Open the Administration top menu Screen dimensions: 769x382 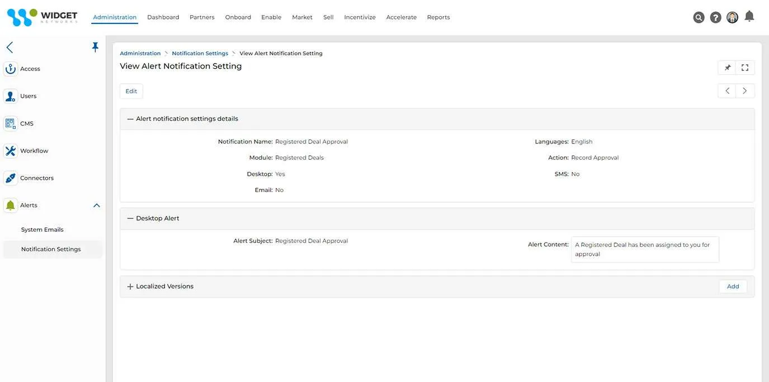click(x=115, y=17)
